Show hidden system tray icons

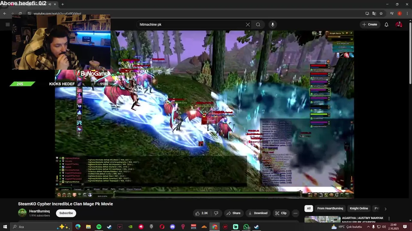(x=368, y=227)
